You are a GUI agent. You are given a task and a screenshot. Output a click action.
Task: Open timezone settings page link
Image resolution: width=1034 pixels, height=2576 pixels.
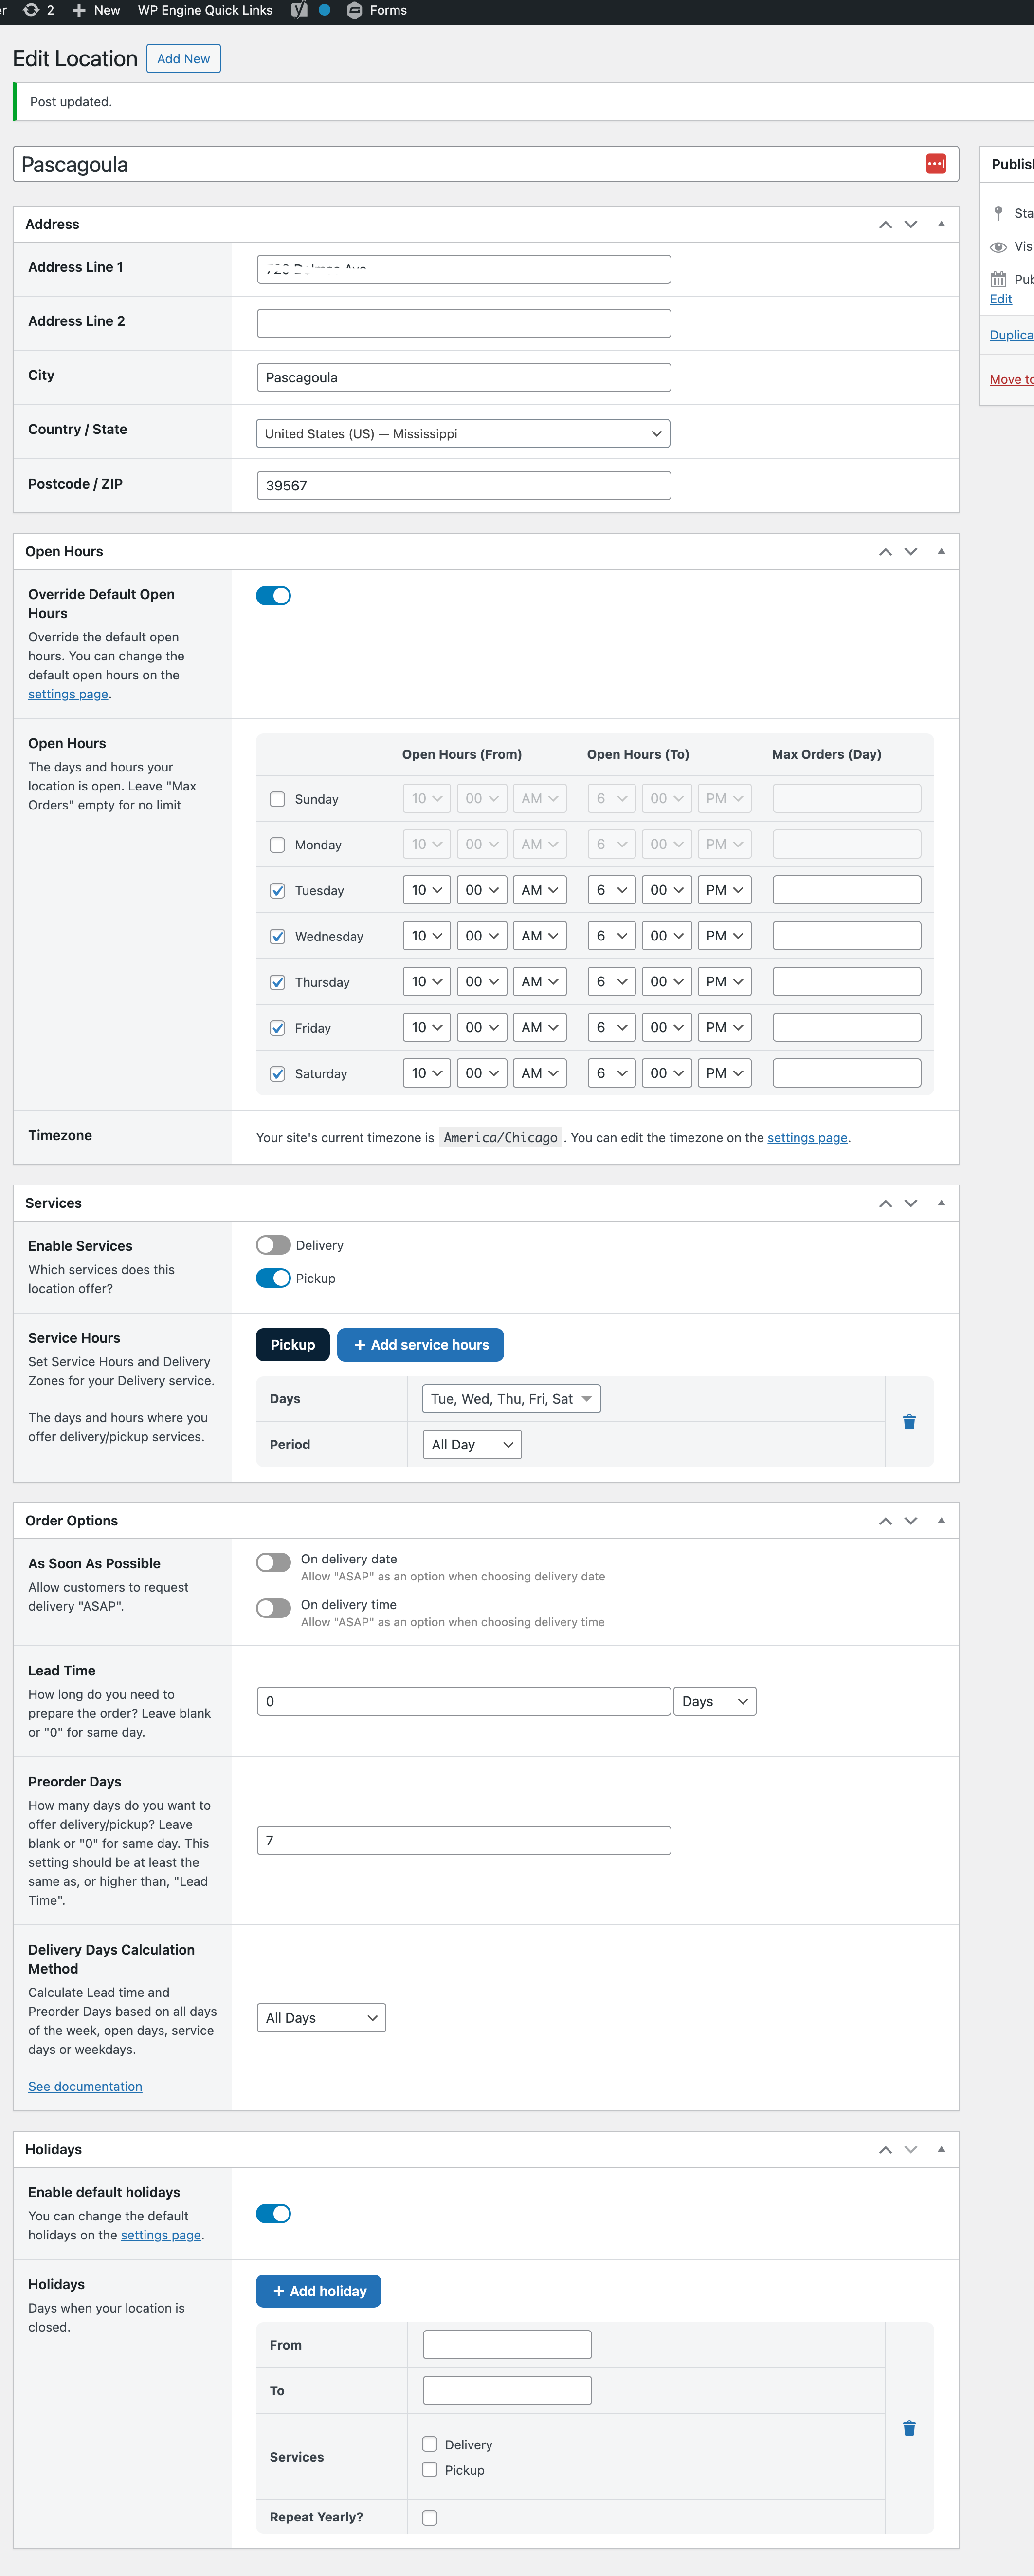point(807,1138)
